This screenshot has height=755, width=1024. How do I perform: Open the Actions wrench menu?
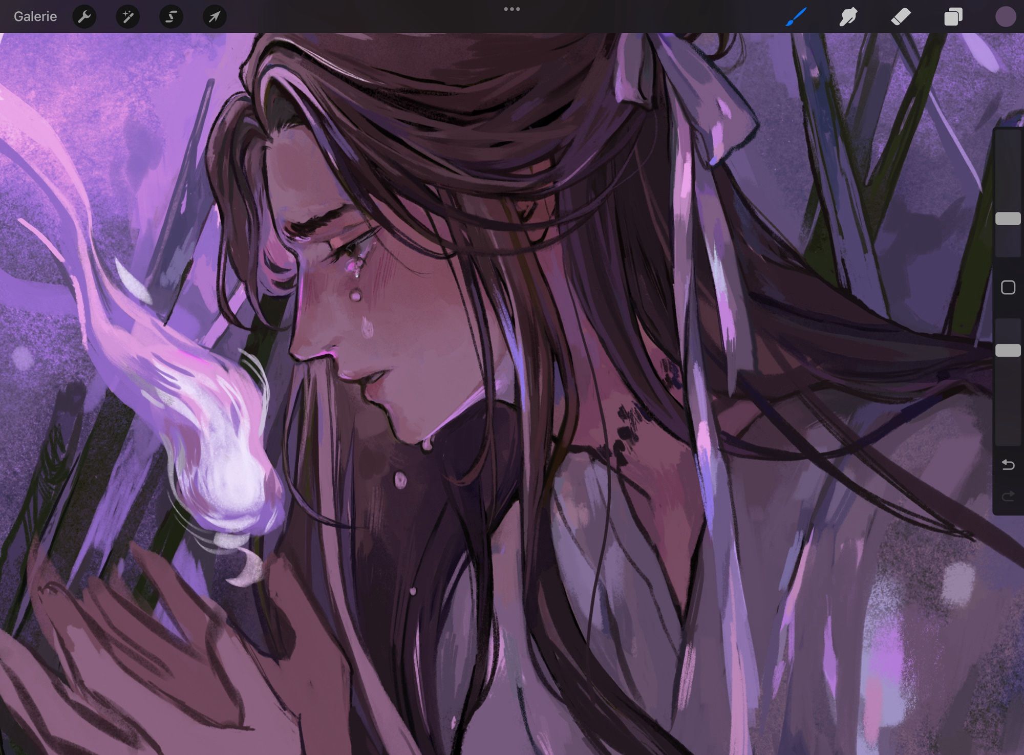tap(84, 17)
